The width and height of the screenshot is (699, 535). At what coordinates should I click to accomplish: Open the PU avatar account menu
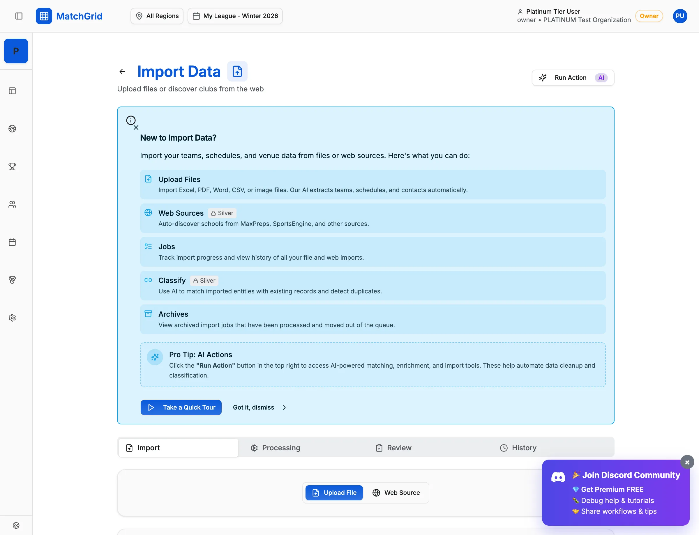[680, 16]
